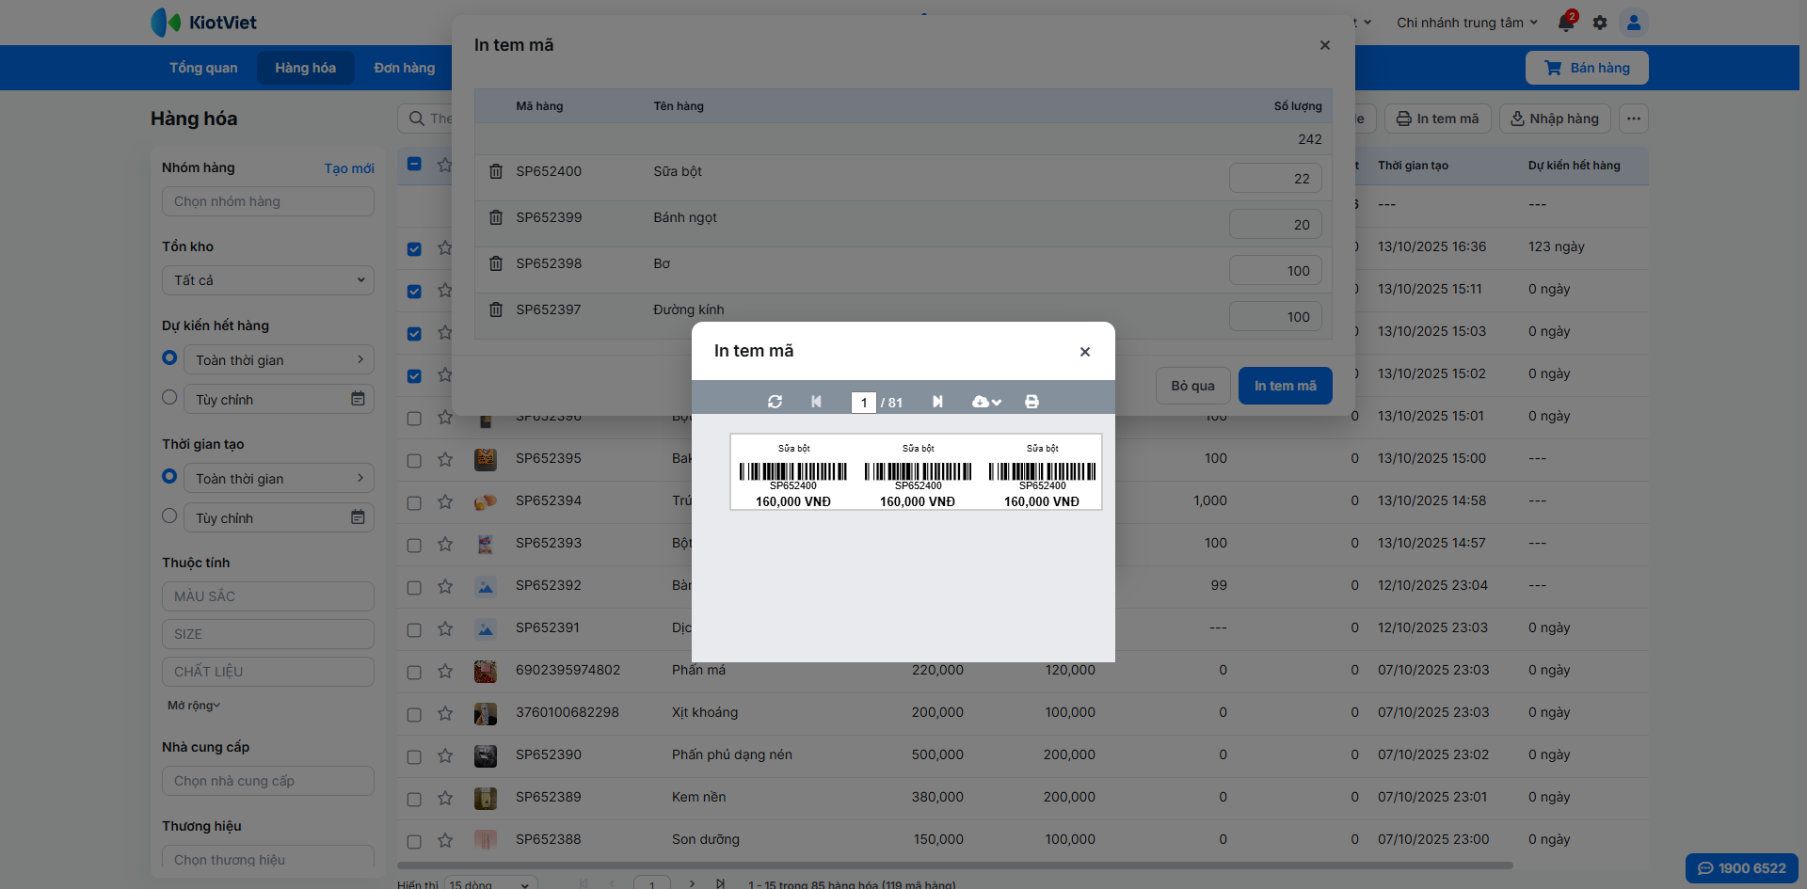
Task: Open Chi nhánh trung tâm branch dropdown
Action: point(1466,23)
